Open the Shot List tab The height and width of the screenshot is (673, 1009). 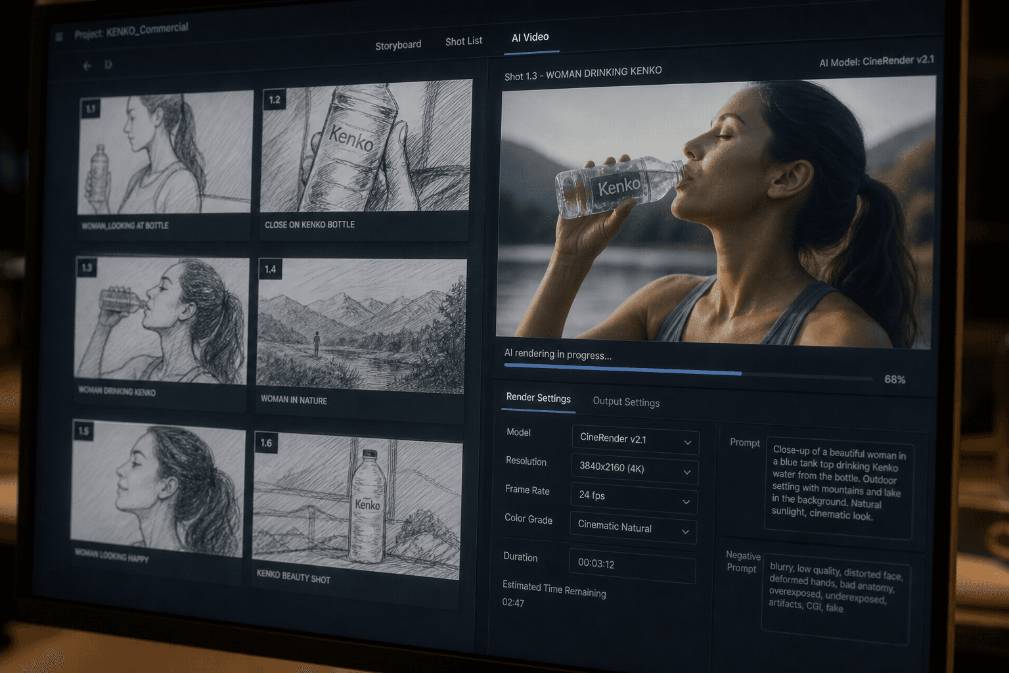click(x=464, y=41)
